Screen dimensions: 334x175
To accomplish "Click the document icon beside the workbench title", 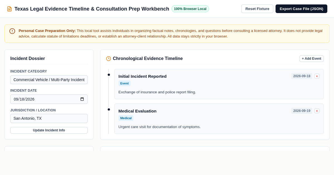I will pyautogui.click(x=9, y=9).
